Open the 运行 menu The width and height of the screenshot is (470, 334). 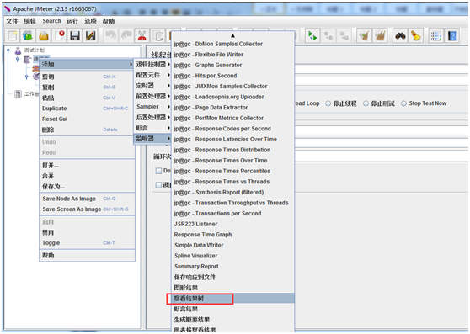tap(72, 21)
